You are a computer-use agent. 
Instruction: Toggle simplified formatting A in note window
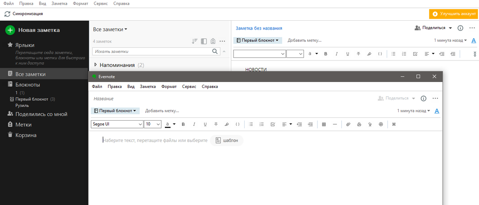pos(437,111)
